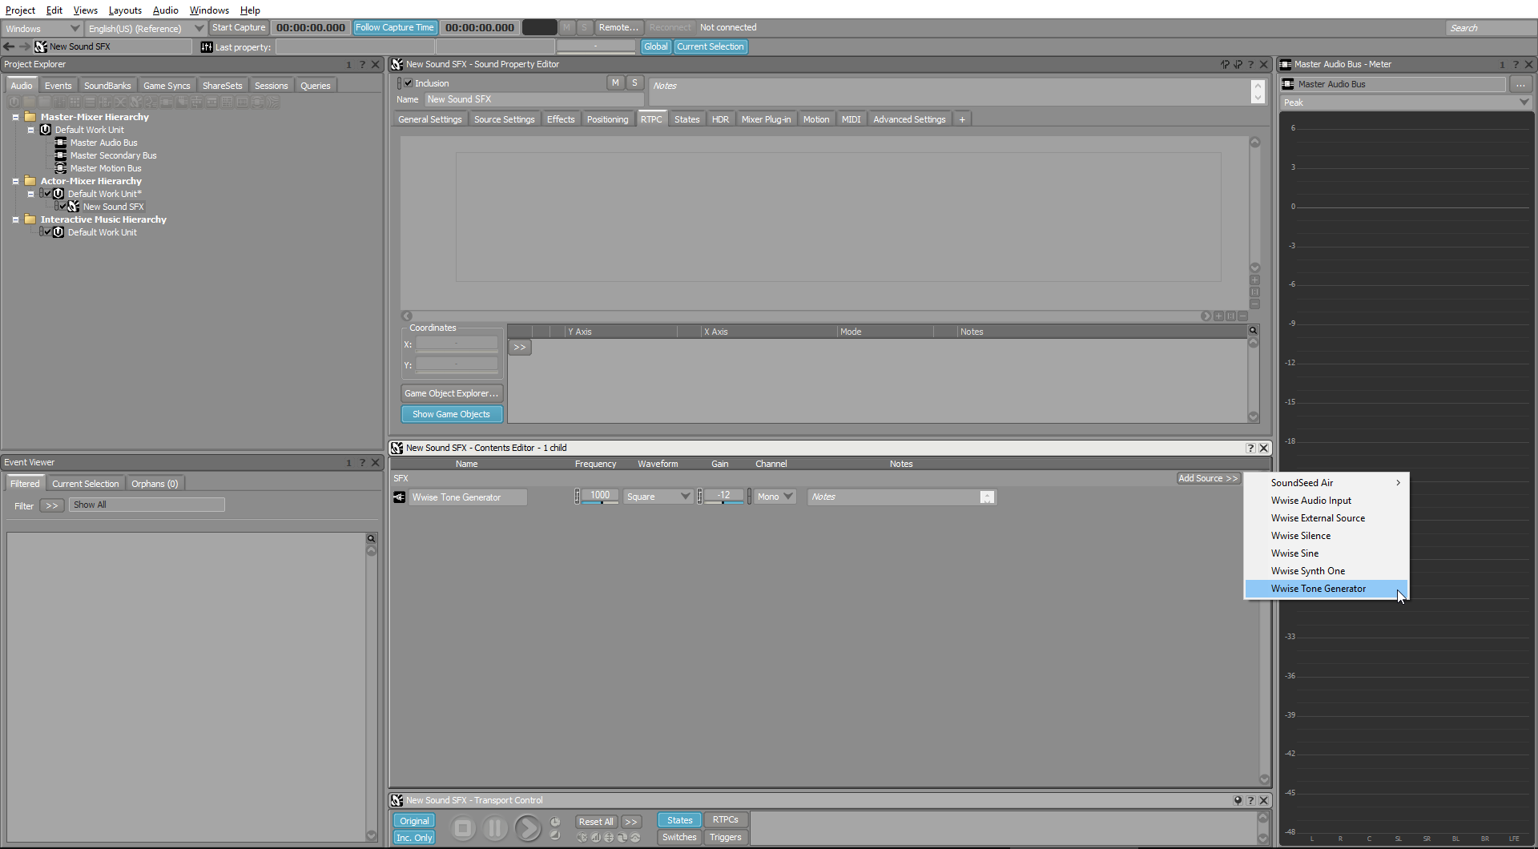Click the zoom-in plus icon beside the RTPC graph
This screenshot has width=1538, height=849.
(1254, 280)
